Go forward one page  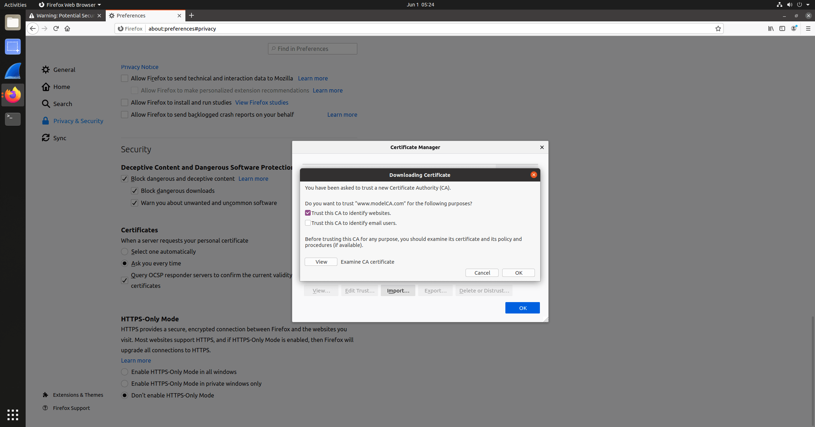coord(44,28)
